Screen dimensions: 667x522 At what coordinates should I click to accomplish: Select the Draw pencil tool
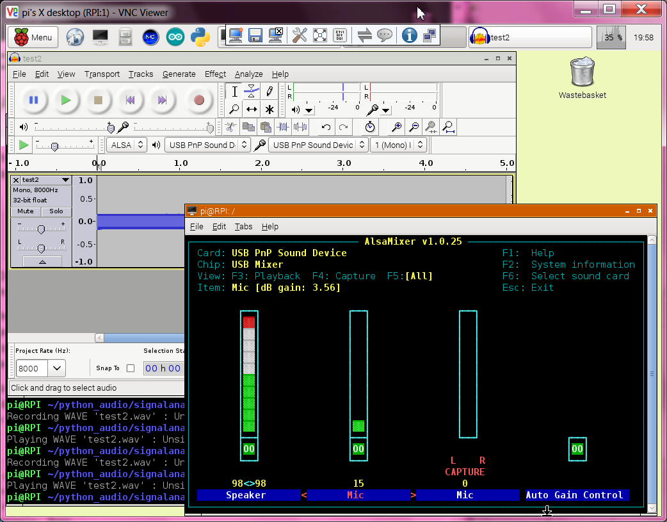(x=269, y=91)
